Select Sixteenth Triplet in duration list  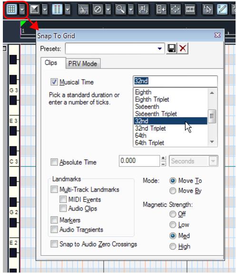[170, 114]
